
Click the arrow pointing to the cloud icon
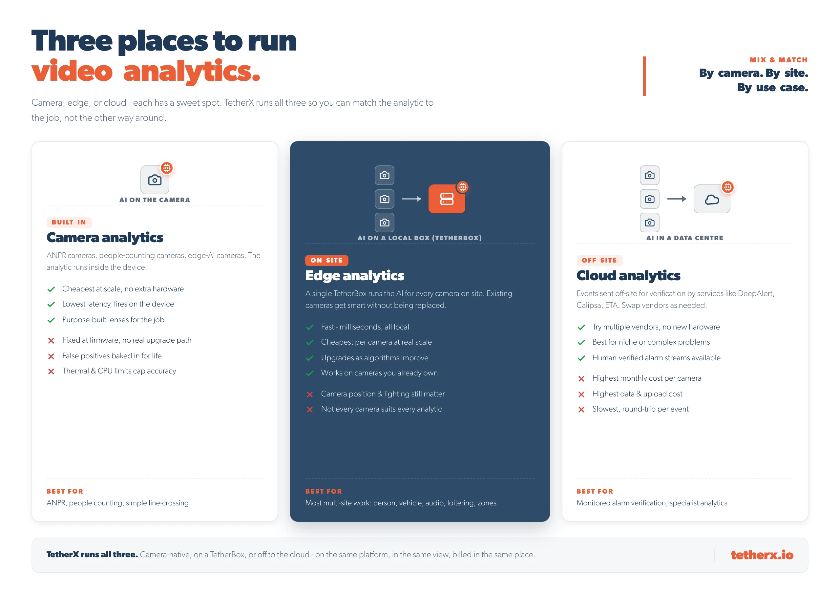click(677, 199)
